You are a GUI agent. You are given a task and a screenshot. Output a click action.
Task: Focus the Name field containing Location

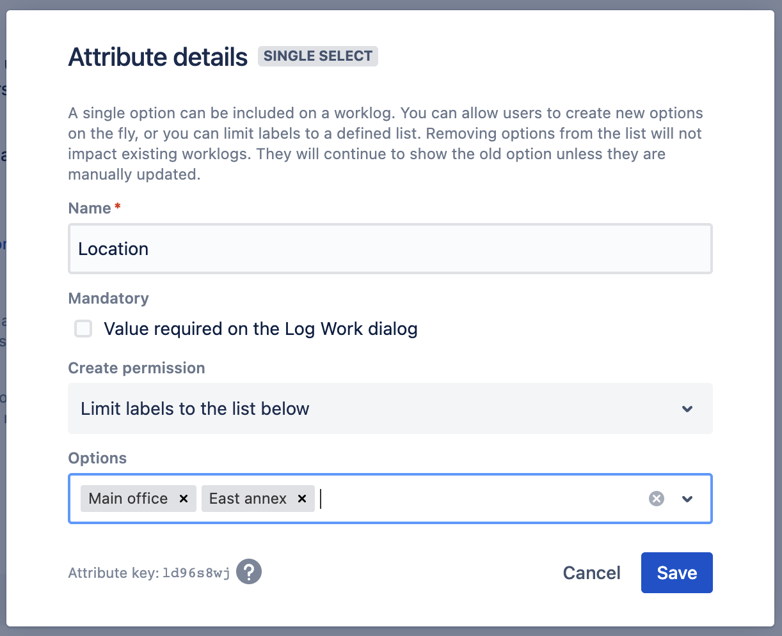[390, 249]
